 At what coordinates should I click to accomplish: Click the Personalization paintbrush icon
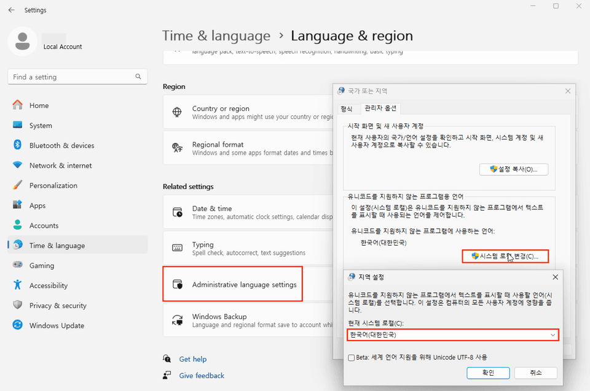click(18, 185)
